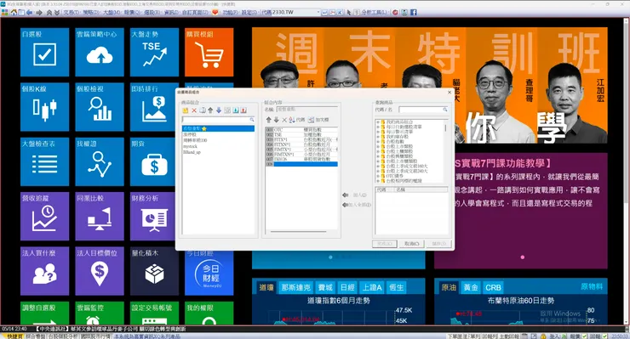Image resolution: width=630 pixels, height=339 pixels.
Task: Switch to the 綜合看盤 bottom tab
Action: pos(36,336)
